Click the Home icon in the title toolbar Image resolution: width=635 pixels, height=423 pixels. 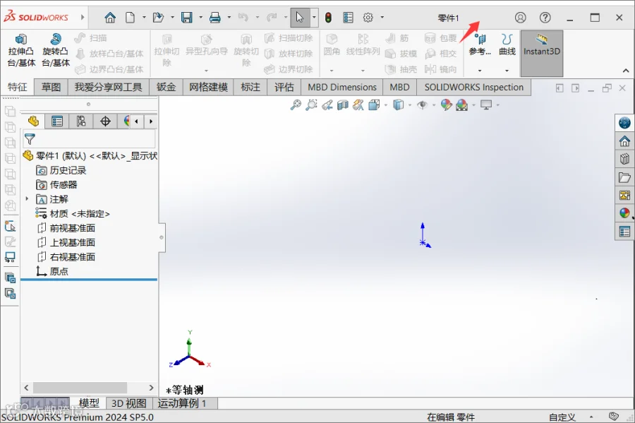pos(110,18)
